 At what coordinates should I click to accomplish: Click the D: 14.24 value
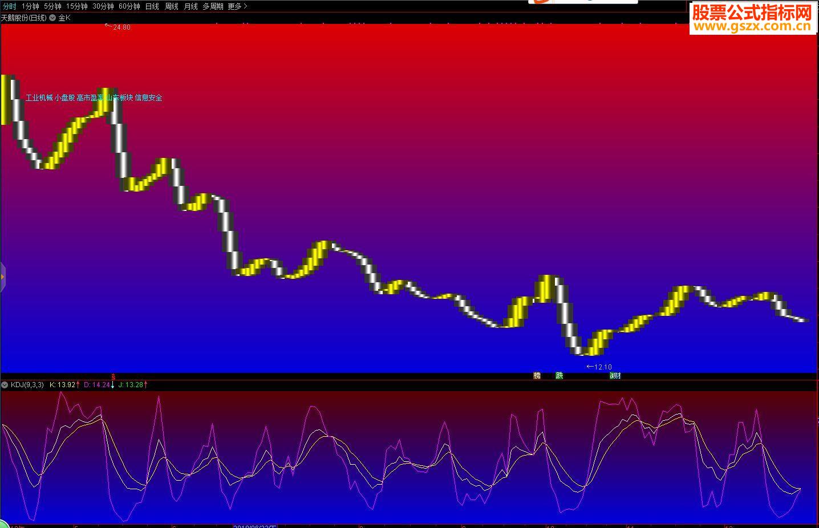[97, 385]
